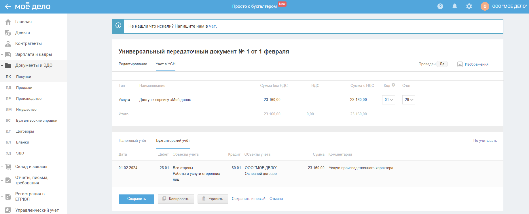Switch to Редактирование tab
Image resolution: width=529 pixels, height=214 pixels.
coord(133,64)
